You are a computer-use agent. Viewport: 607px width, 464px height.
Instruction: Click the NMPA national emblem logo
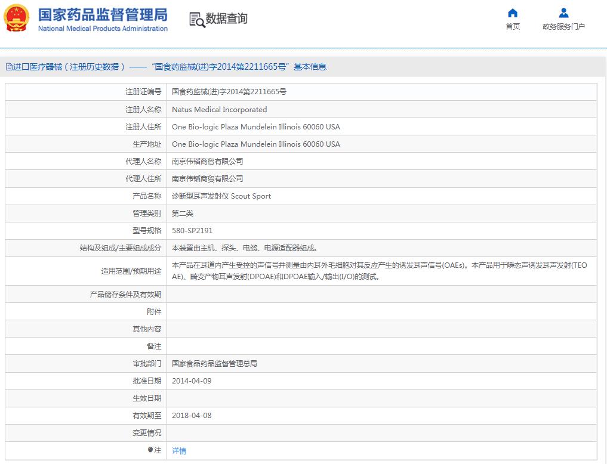pyautogui.click(x=16, y=19)
